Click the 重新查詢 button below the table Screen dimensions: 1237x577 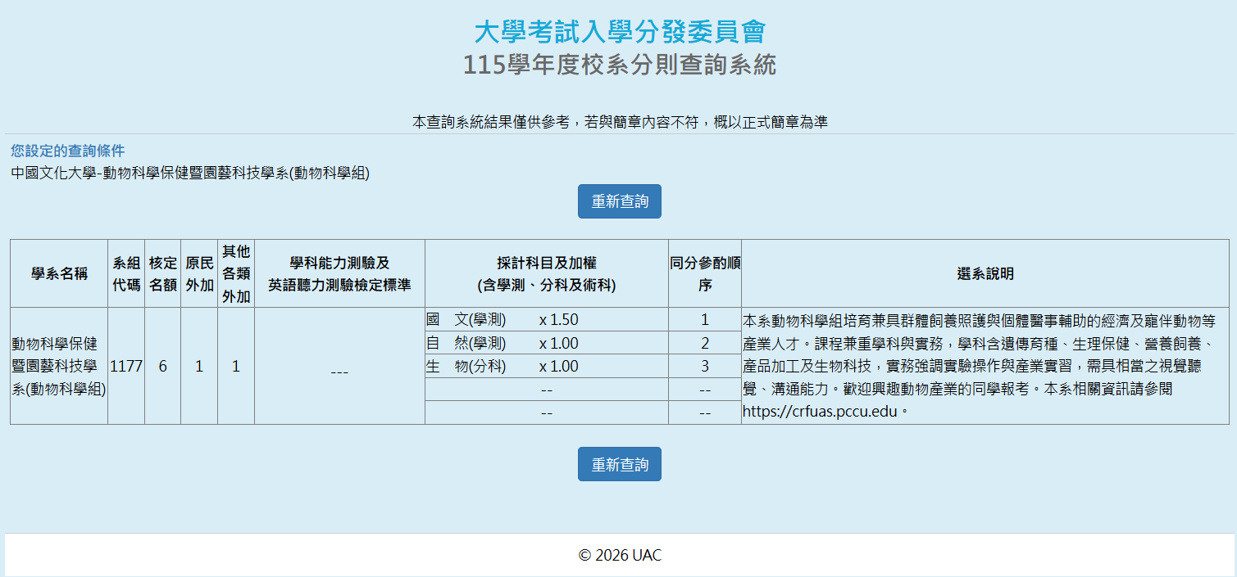pos(619,464)
